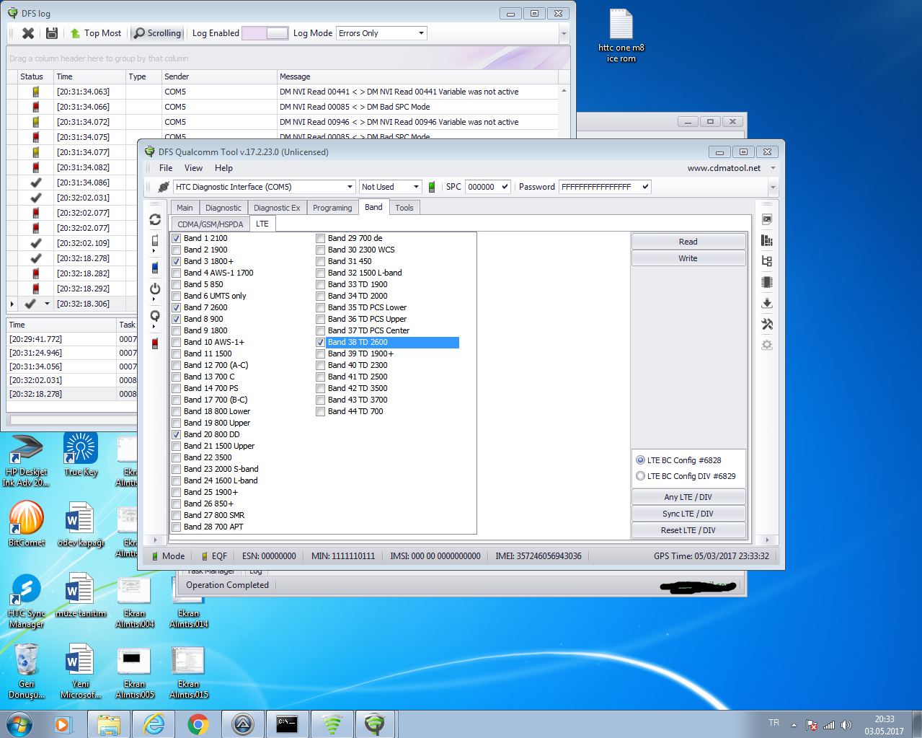Click the Read button

pyautogui.click(x=688, y=242)
